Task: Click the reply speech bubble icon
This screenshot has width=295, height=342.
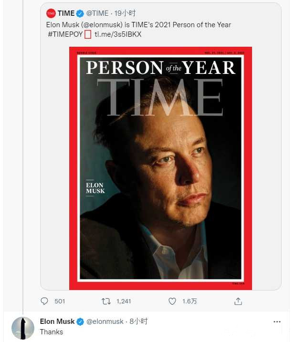Action: [45, 301]
